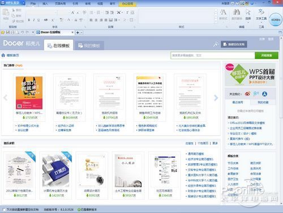This screenshot has width=283, height=213.
Task: Click the template home icon link
Action: click(10, 56)
